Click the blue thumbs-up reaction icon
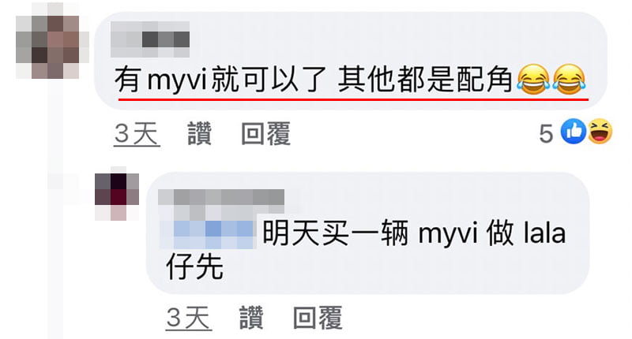Viewport: 632px width, 339px height. tap(574, 131)
